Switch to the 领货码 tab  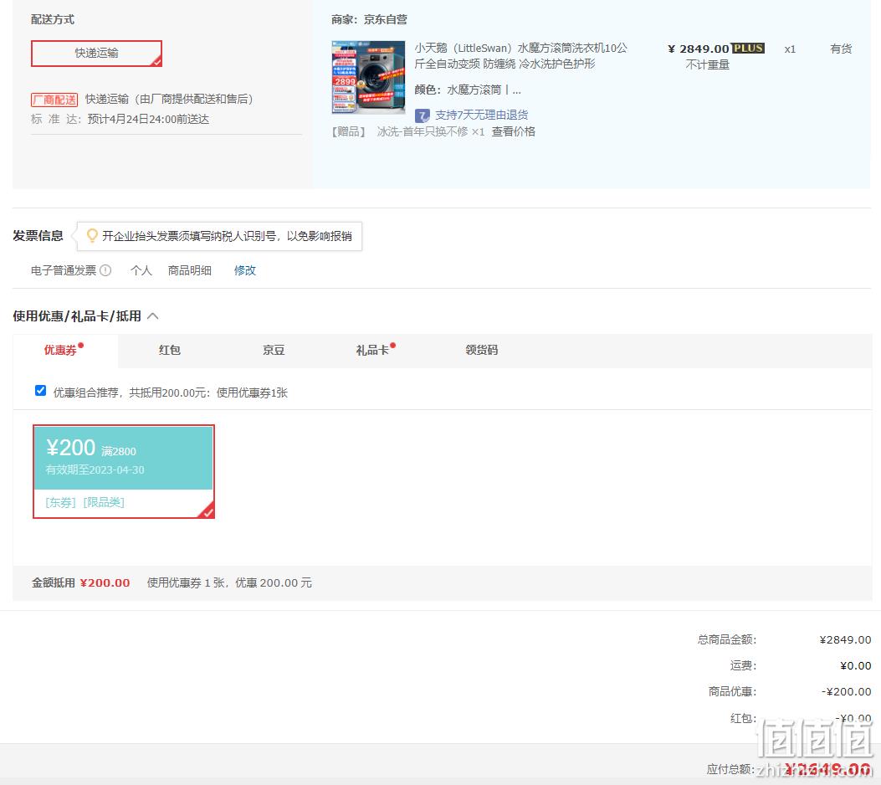482,350
